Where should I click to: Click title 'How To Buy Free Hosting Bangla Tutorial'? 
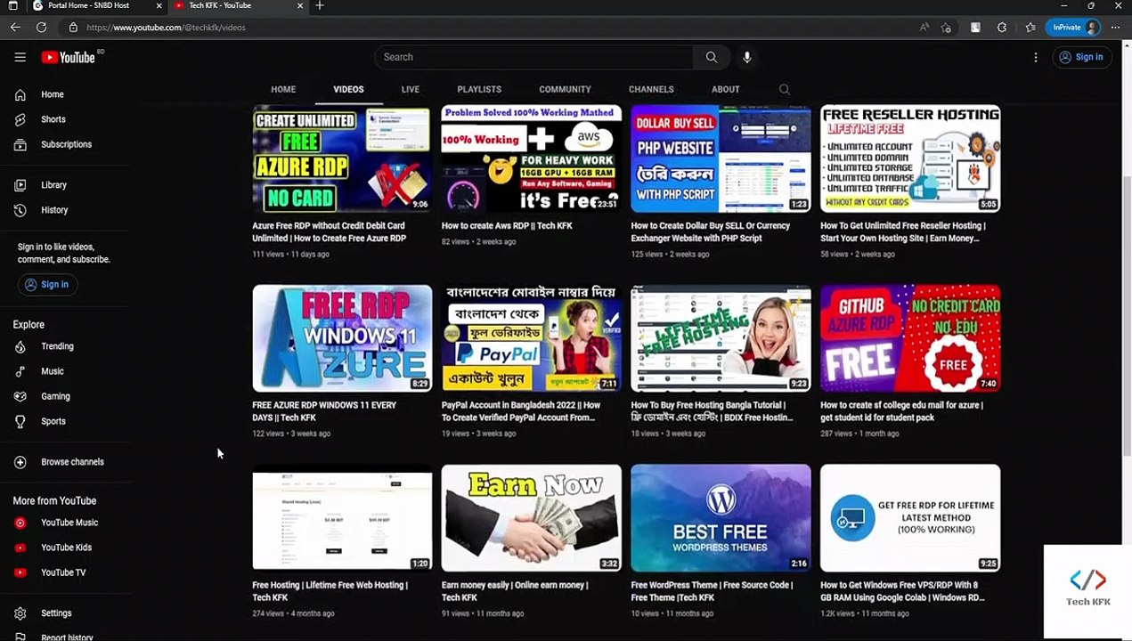712,411
